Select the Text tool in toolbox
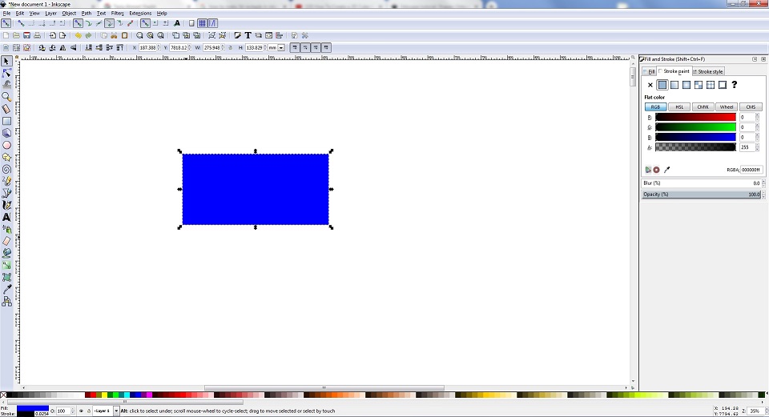Screen dimensions: 769x417 click(6, 217)
